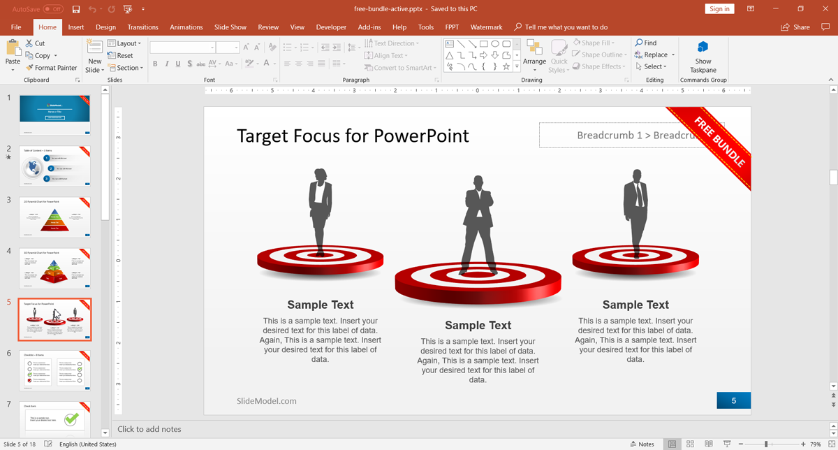Viewport: 838px width, 450px height.
Task: Click the Show Taskpane icon
Action: pyautogui.click(x=703, y=48)
